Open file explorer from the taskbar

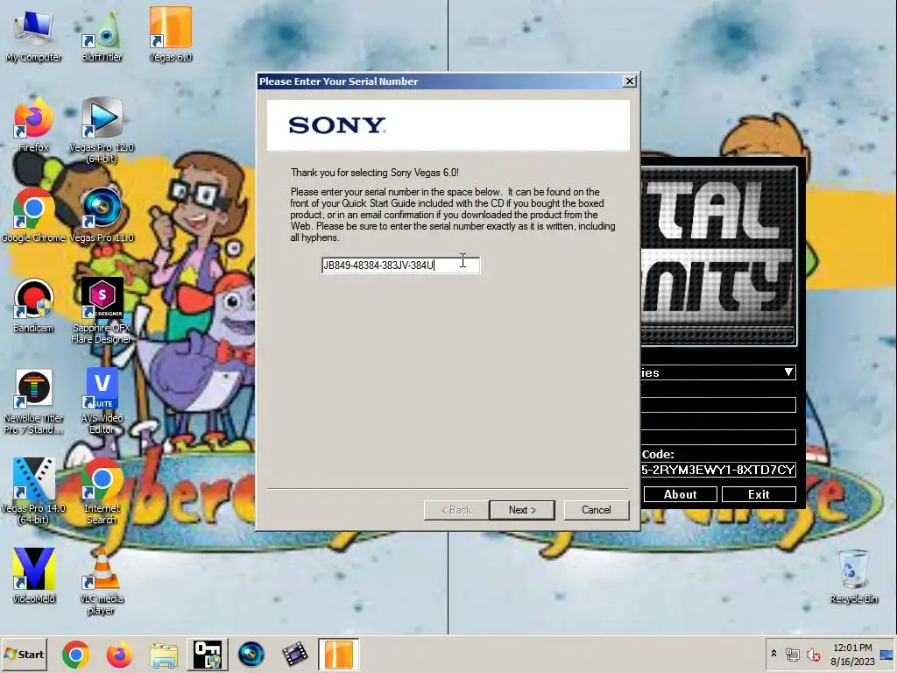tap(164, 654)
